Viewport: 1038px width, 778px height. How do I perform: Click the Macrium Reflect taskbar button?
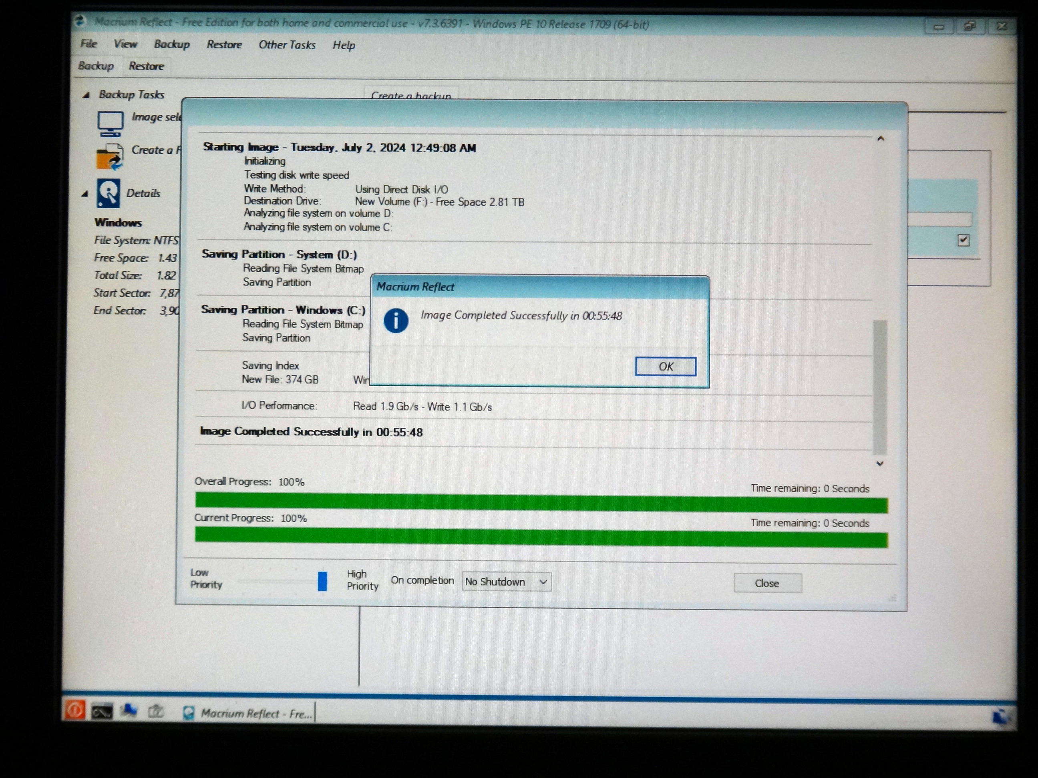coord(248,713)
